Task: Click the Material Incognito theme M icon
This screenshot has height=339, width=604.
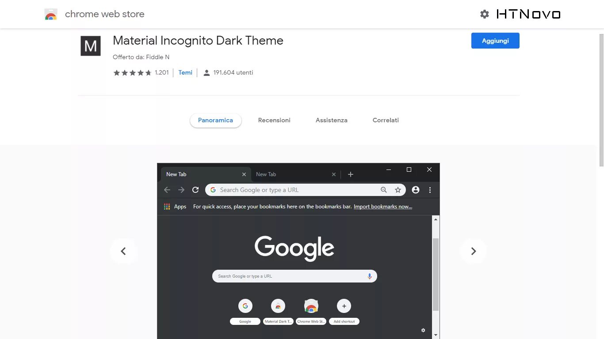Action: pos(91,46)
